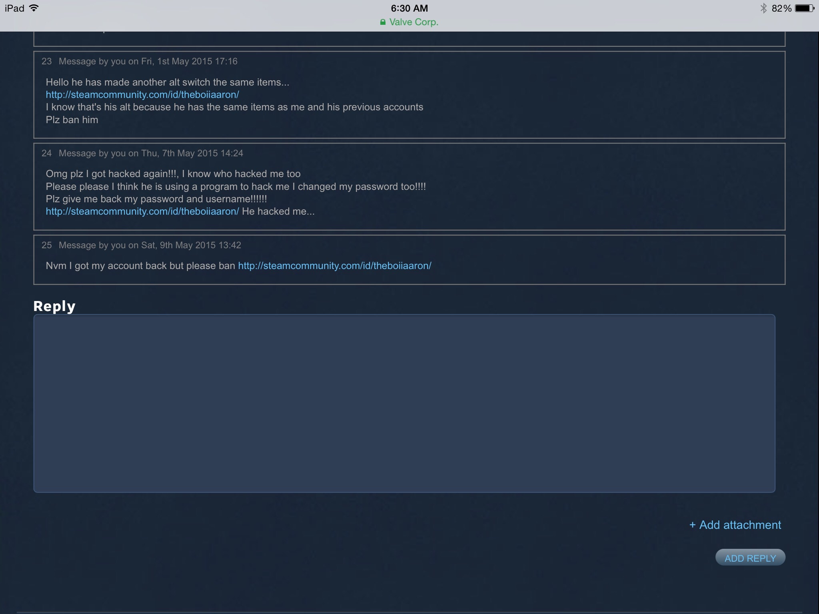Tap Valve Corp. address bar title
The image size is (819, 614).
pos(413,22)
